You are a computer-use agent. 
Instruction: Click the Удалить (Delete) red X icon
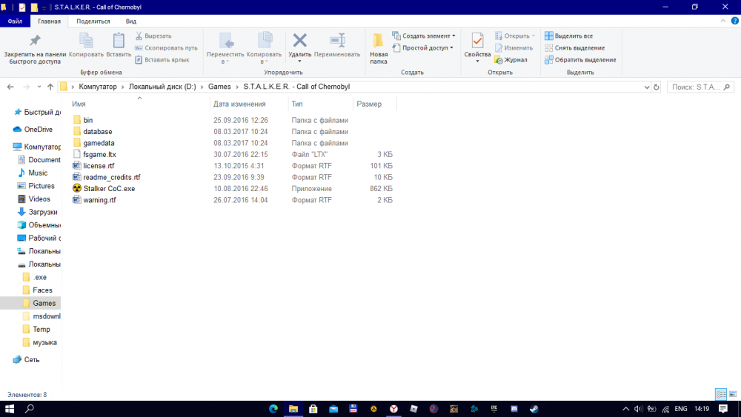(x=299, y=41)
